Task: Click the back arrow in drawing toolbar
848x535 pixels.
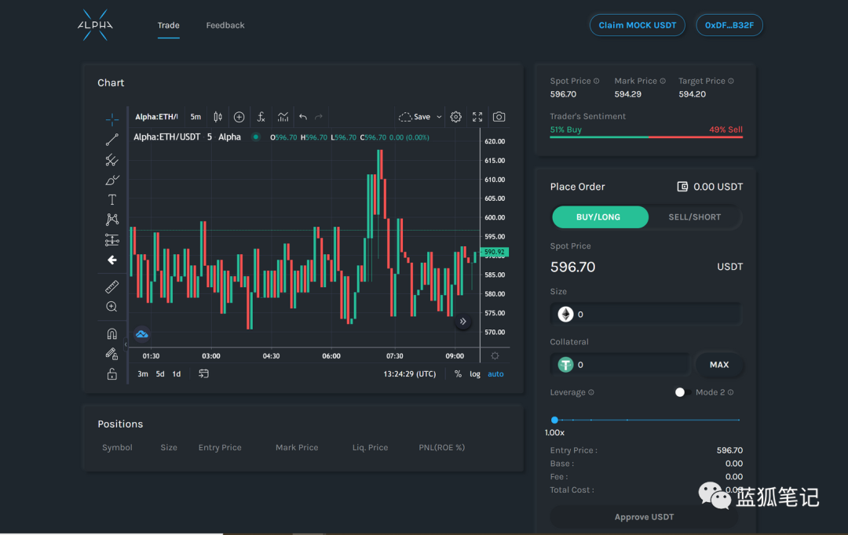Action: [112, 260]
